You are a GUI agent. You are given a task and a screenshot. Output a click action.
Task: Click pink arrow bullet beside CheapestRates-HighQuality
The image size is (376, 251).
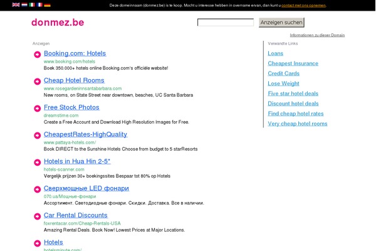point(37,136)
